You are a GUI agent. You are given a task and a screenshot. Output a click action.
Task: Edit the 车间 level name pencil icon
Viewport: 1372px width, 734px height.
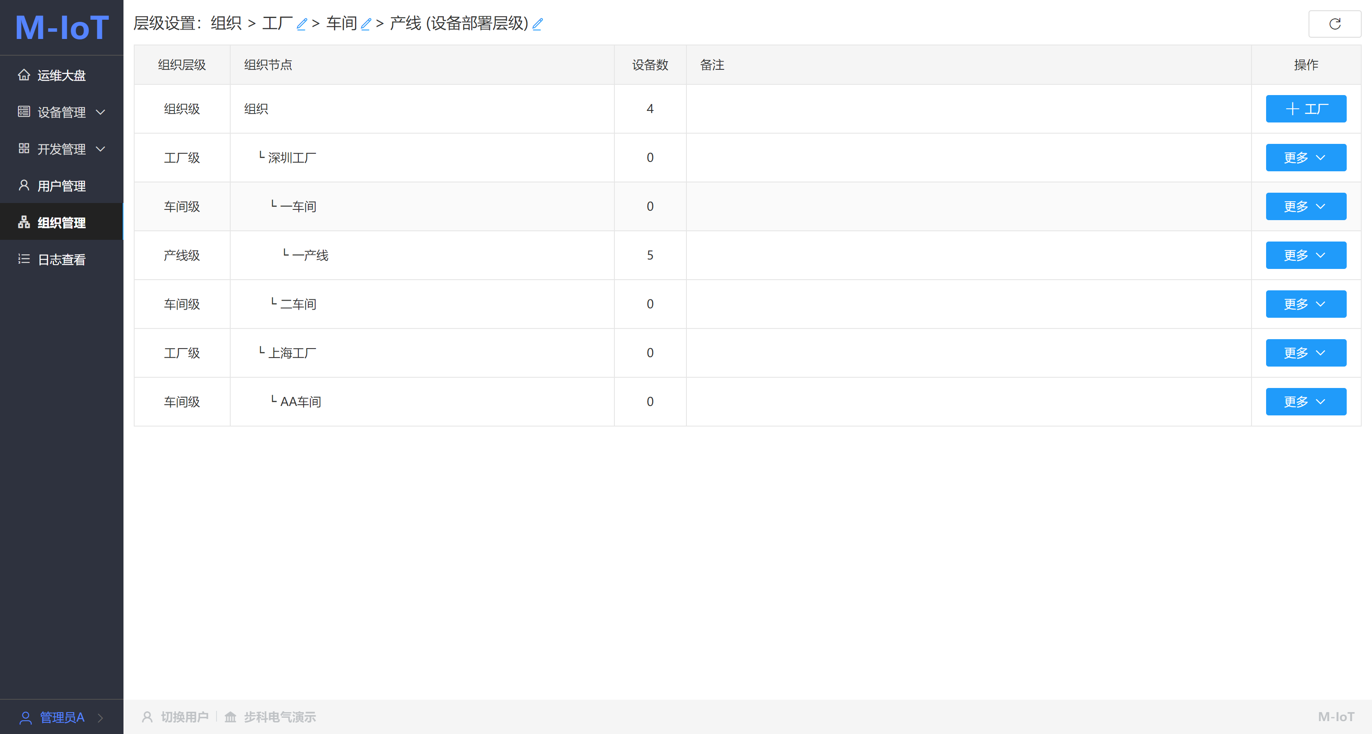(365, 24)
